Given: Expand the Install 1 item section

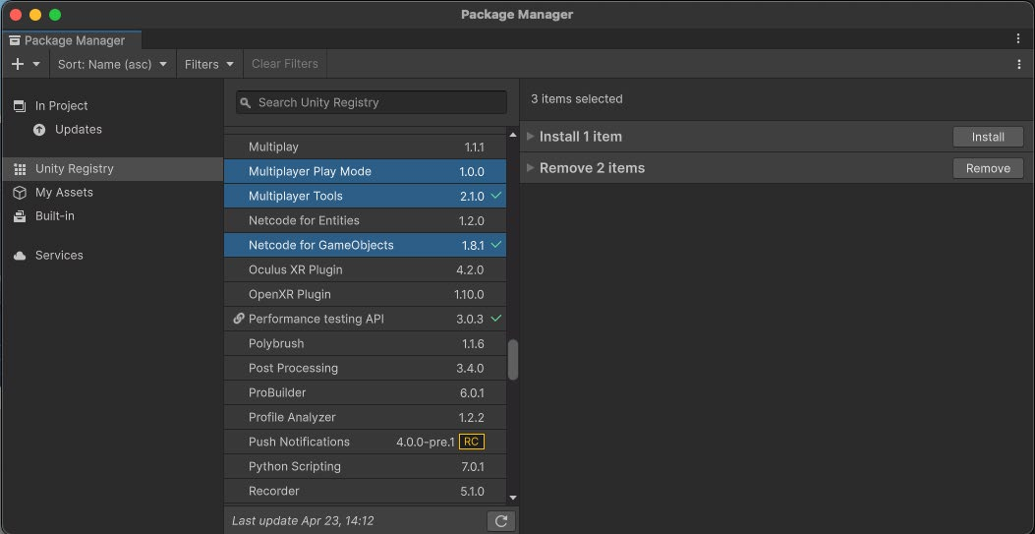Looking at the screenshot, I should (x=530, y=137).
